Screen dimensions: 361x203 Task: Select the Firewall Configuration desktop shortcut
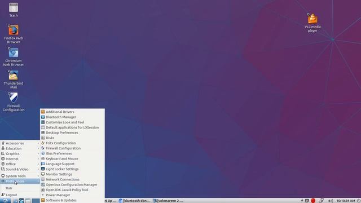point(14,102)
